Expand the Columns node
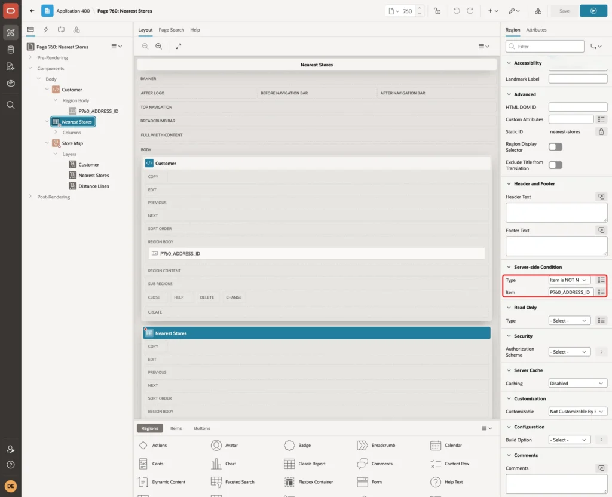The width and height of the screenshot is (612, 497). 56,133
